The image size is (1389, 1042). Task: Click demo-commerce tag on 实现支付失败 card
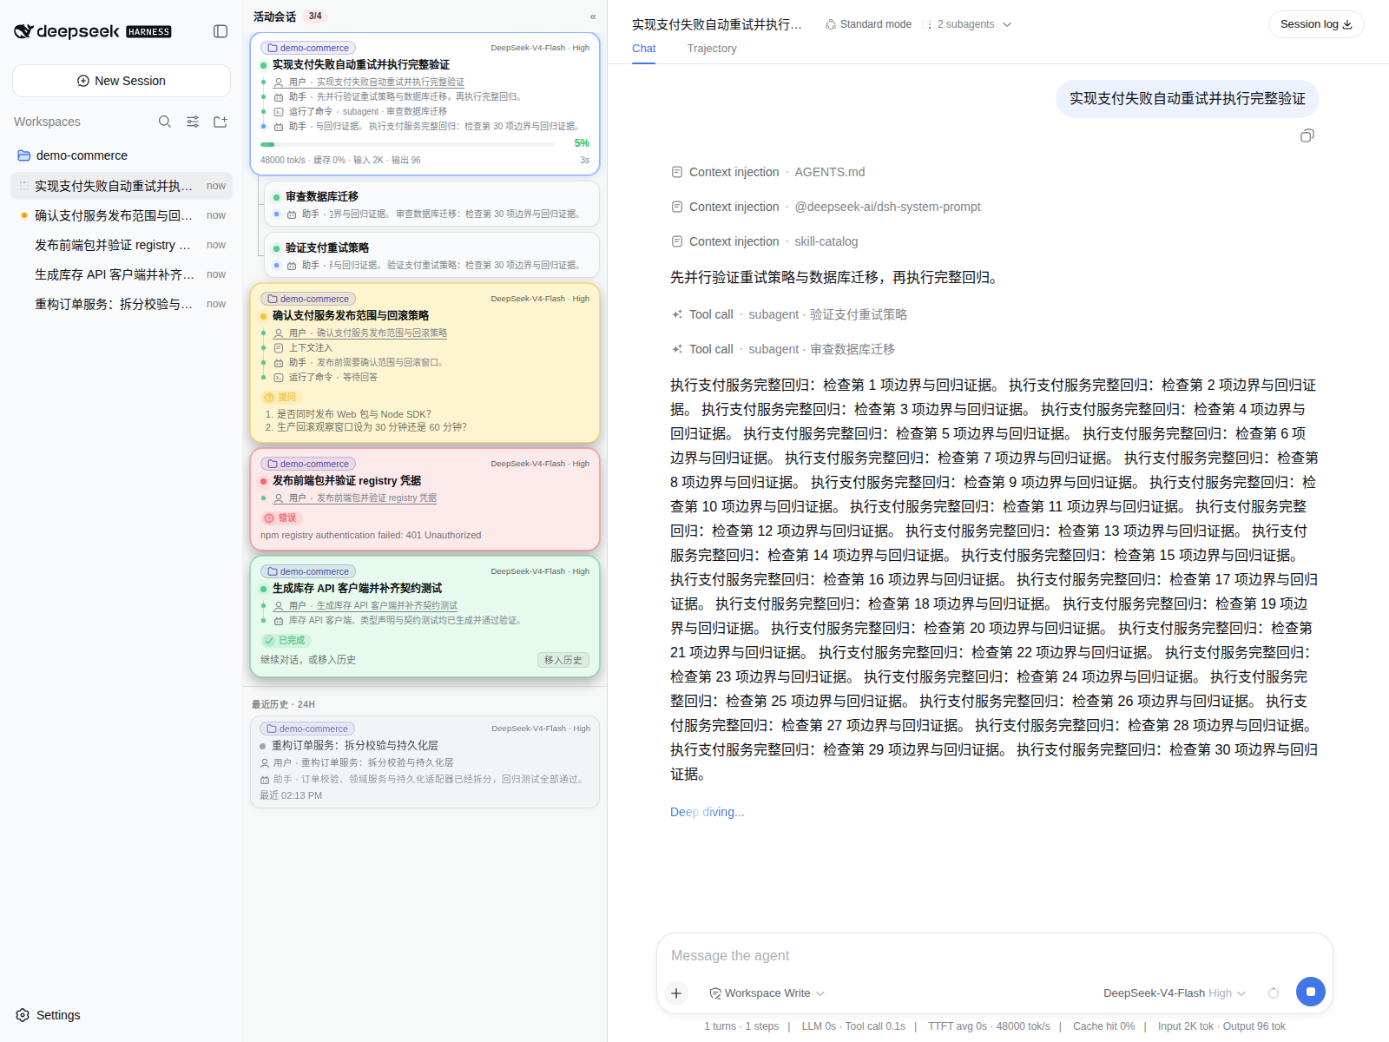[x=308, y=48]
